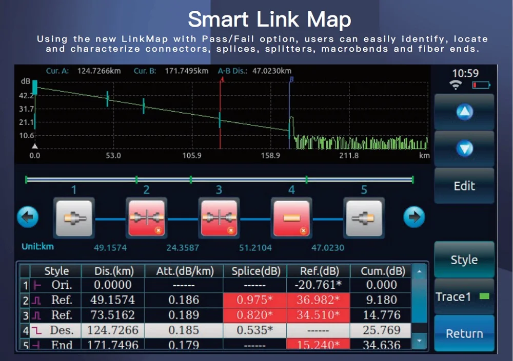Image resolution: width=513 pixels, height=361 pixels.
Task: Click the 49.1574 segment distance label
Action: (x=110, y=248)
